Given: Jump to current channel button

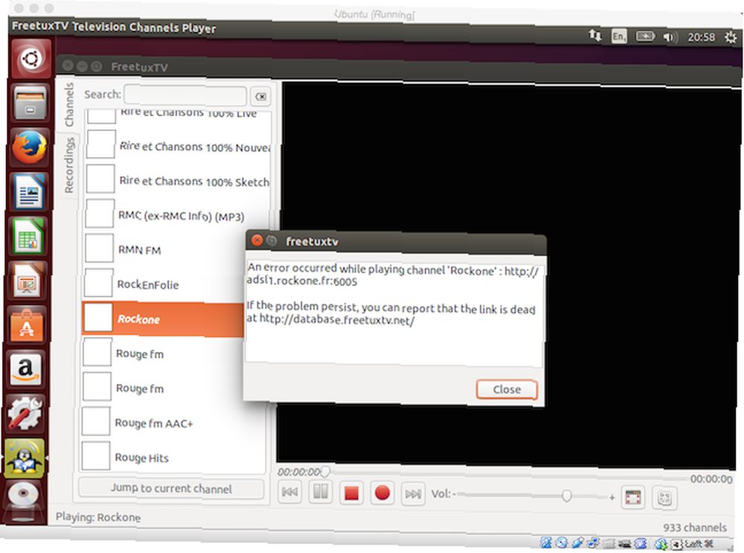Looking at the screenshot, I should click(171, 488).
